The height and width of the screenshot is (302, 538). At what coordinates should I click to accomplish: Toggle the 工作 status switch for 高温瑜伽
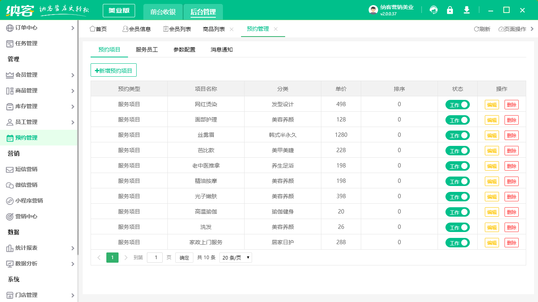tap(457, 212)
